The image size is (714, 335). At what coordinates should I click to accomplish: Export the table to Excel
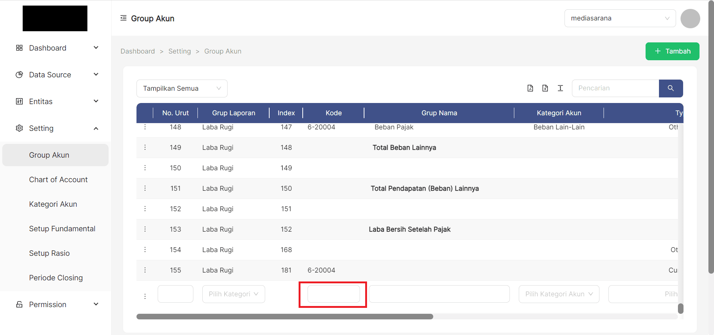point(545,88)
